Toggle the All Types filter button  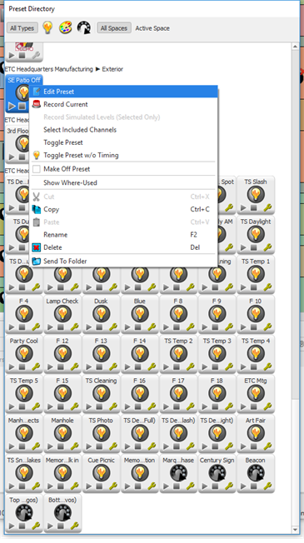coord(22,28)
